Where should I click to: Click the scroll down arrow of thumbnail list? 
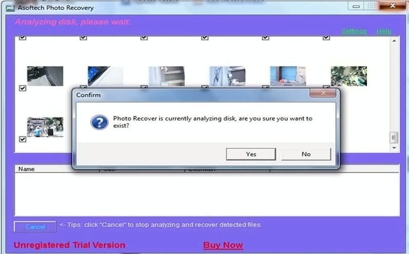[394, 148]
